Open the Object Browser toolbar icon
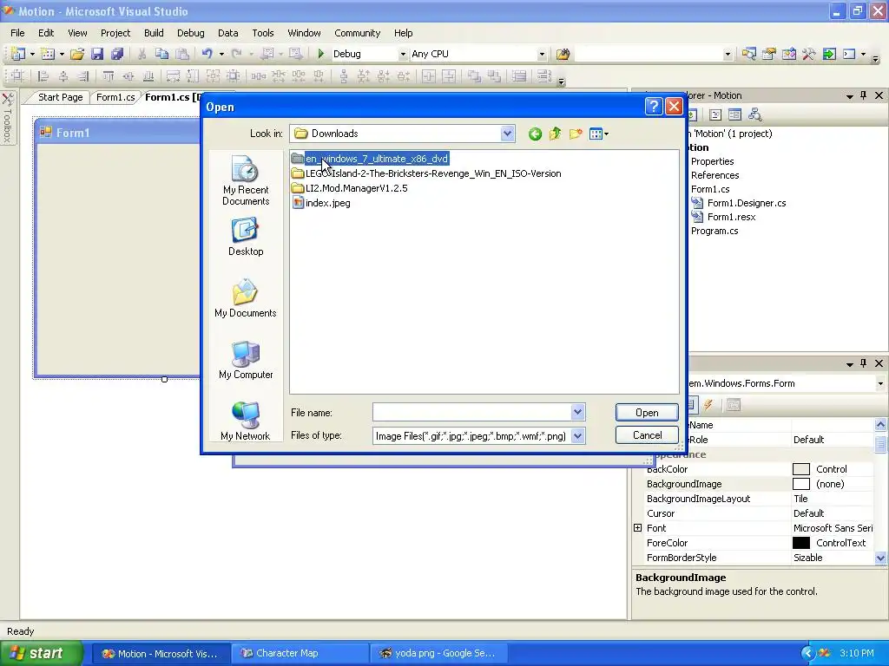Screen dimensions: 889x666 point(788,54)
